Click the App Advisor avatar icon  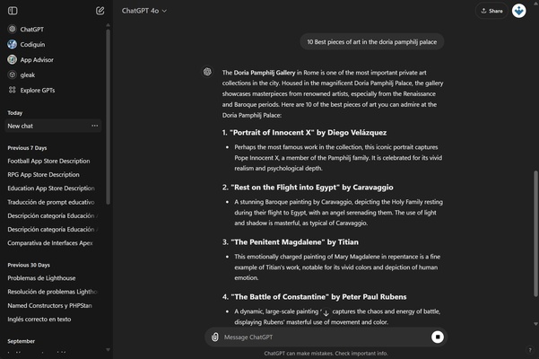click(x=12, y=59)
